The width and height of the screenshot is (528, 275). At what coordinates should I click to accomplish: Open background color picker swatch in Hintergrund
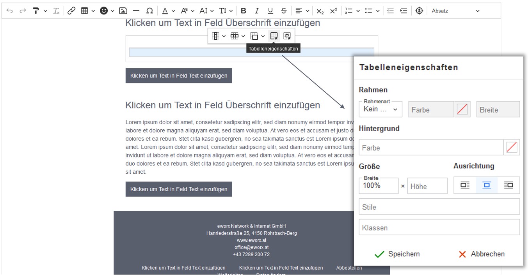(512, 147)
